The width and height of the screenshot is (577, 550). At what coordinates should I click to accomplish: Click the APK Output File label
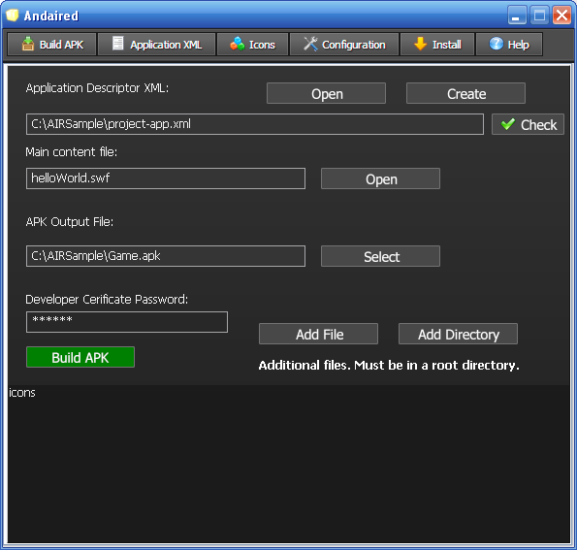tap(70, 222)
